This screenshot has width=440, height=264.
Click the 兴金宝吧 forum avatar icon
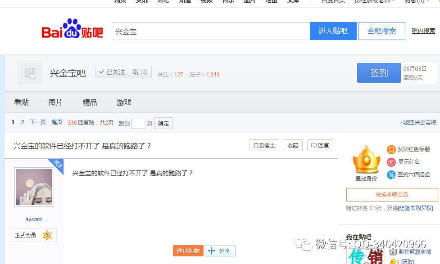30,73
